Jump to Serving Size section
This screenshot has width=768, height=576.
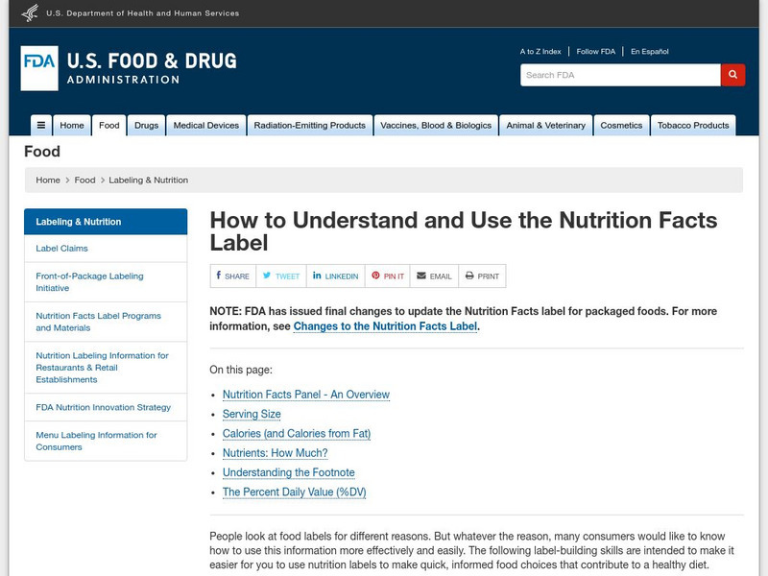click(252, 415)
